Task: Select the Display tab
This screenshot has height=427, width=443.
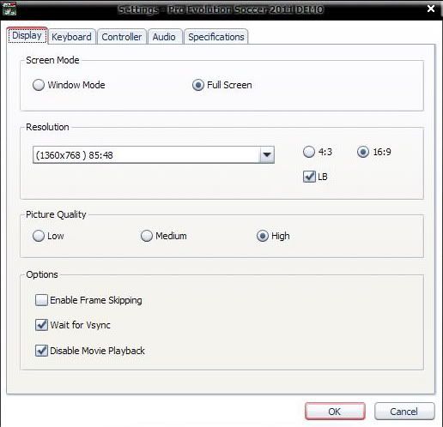Action: 27,36
